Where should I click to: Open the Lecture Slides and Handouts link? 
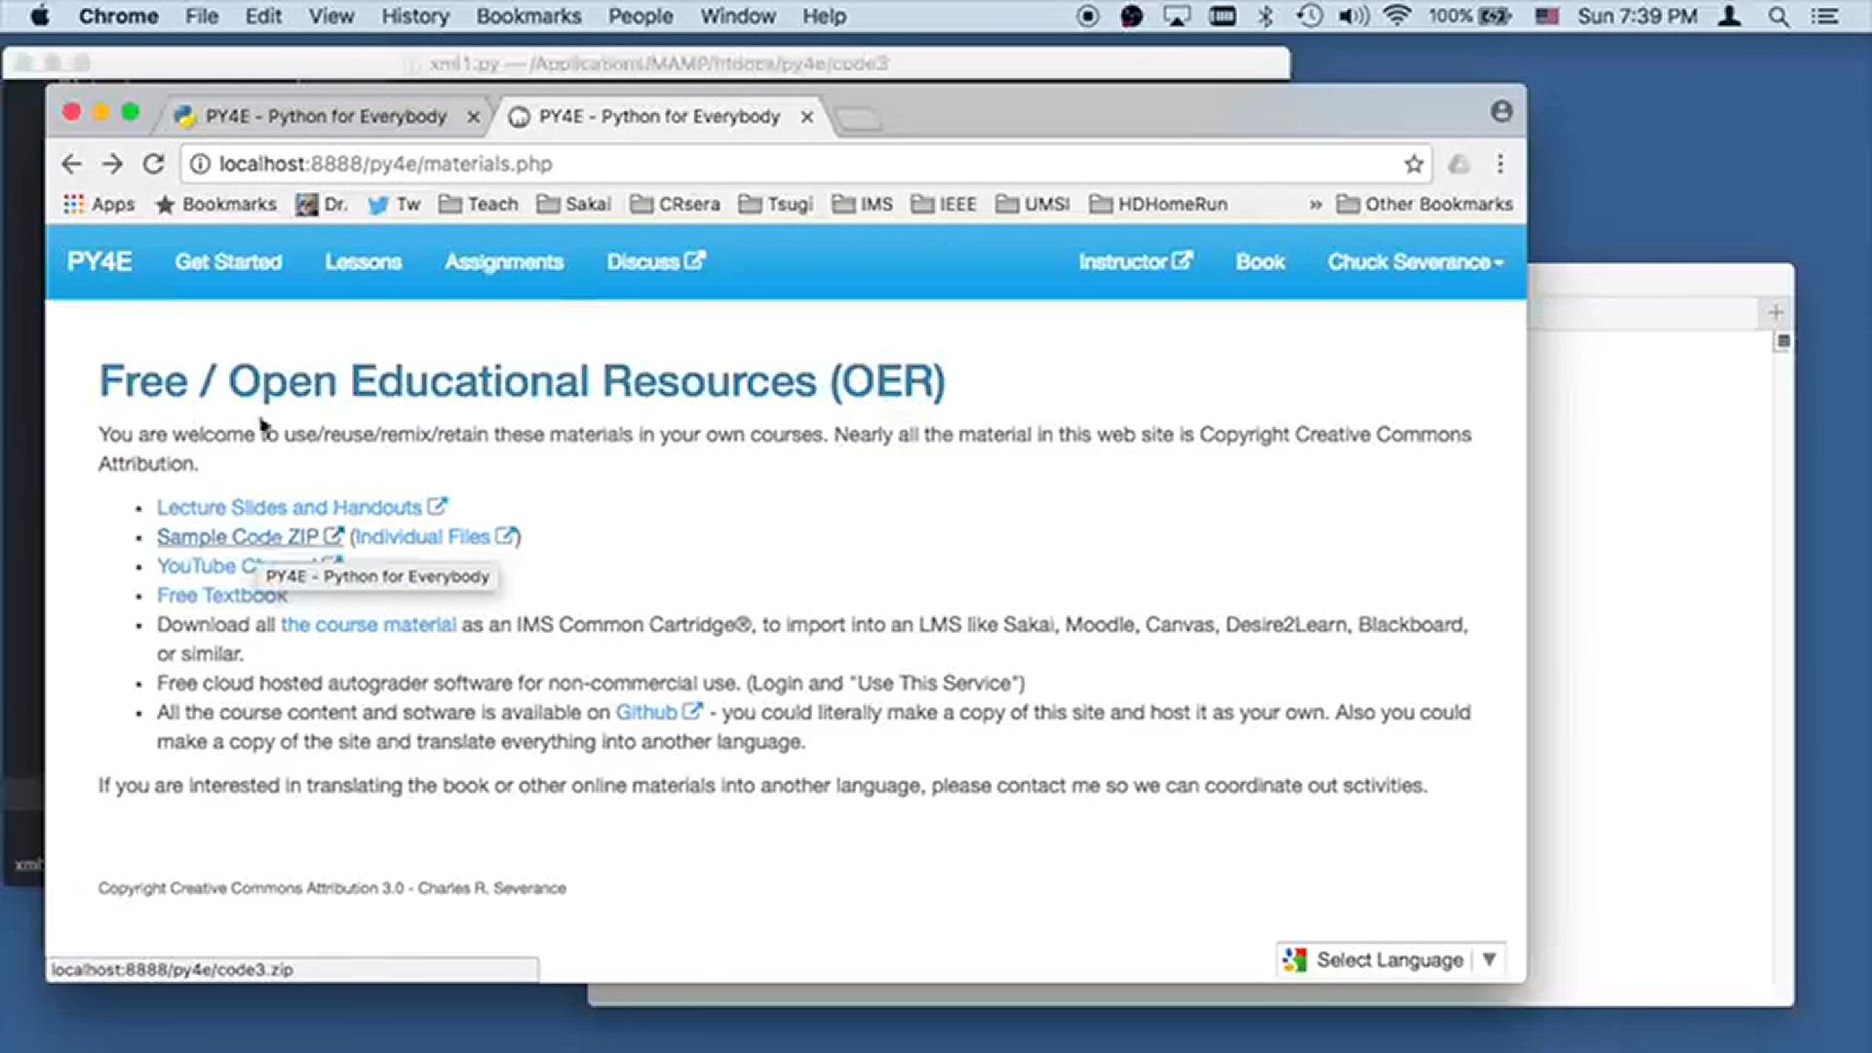pos(302,507)
